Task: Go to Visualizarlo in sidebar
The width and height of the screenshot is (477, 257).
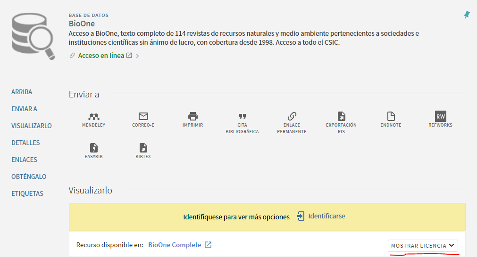Action: coord(32,126)
